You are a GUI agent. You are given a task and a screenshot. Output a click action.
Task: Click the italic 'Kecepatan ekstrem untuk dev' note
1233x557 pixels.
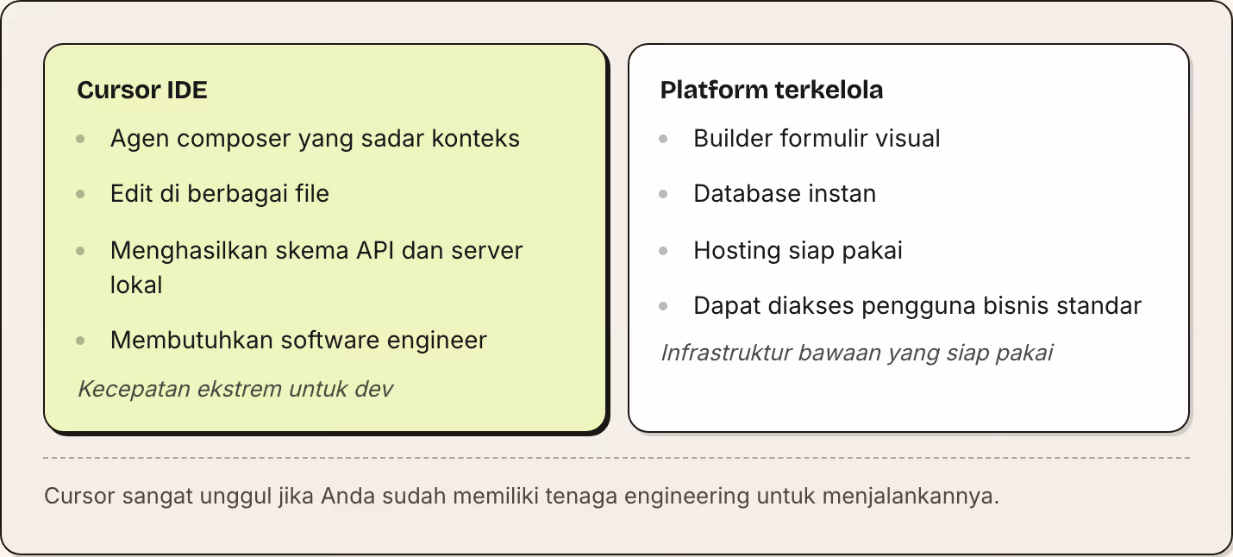pyautogui.click(x=235, y=389)
